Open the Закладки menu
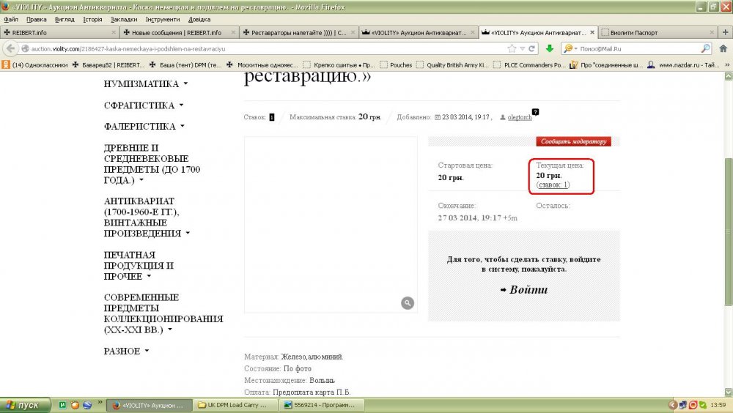Viewport: 733px width, 413px height. pos(124,20)
